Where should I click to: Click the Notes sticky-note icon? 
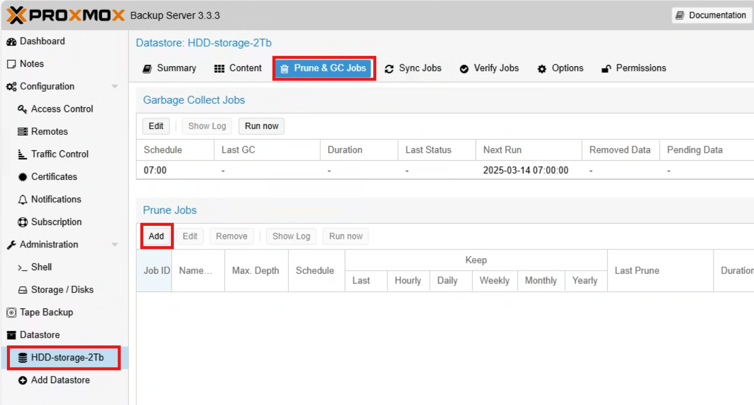12,64
